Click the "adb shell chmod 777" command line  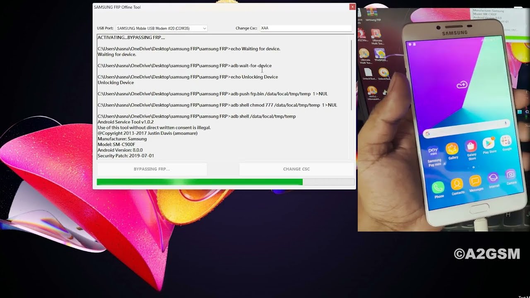pyautogui.click(x=217, y=105)
